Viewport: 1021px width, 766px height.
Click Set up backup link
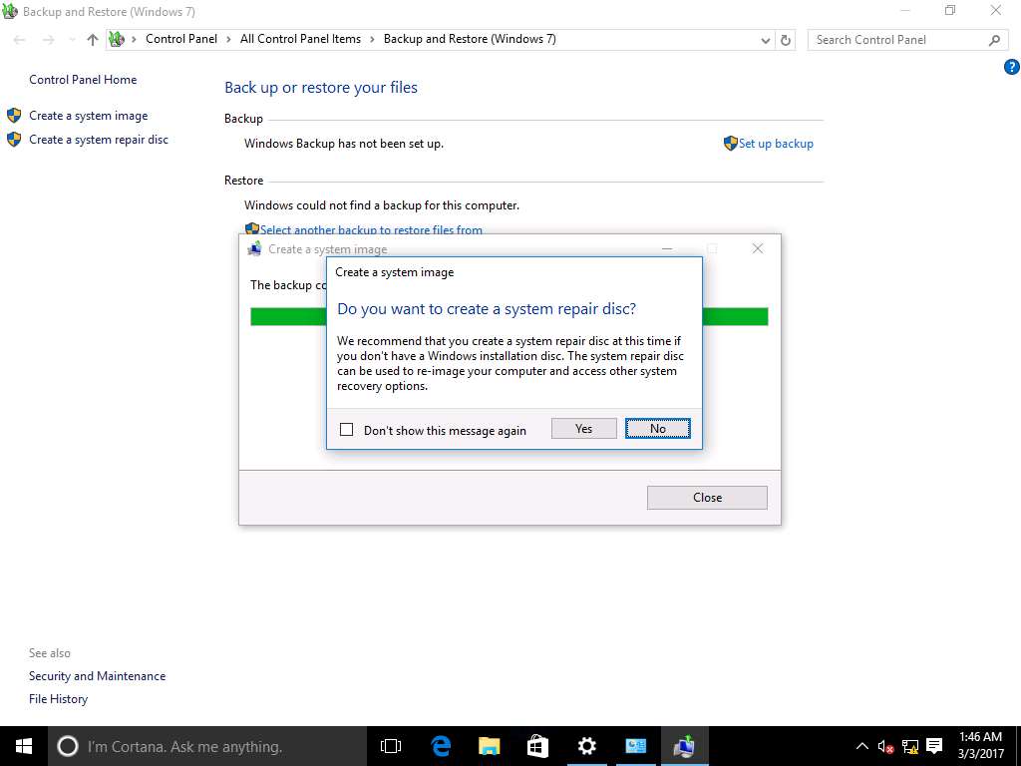776,144
